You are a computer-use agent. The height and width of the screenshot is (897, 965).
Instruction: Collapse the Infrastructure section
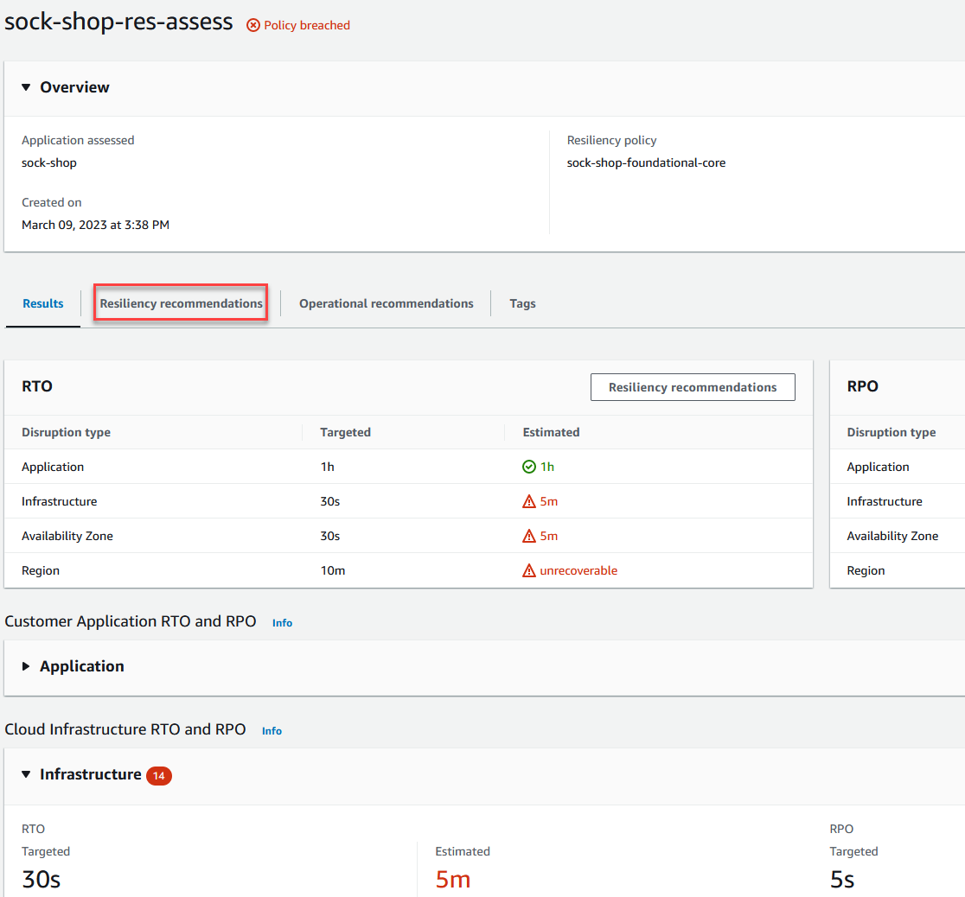(x=26, y=774)
